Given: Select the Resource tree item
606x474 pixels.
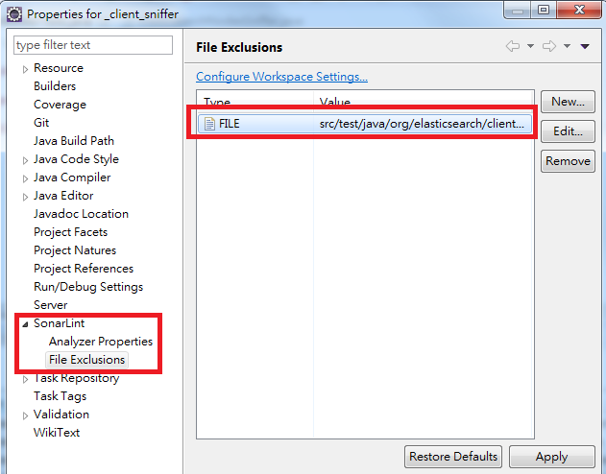Looking at the screenshot, I should 59,68.
